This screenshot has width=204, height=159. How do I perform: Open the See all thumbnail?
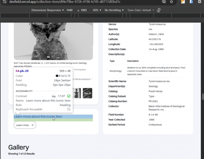pos(87,93)
